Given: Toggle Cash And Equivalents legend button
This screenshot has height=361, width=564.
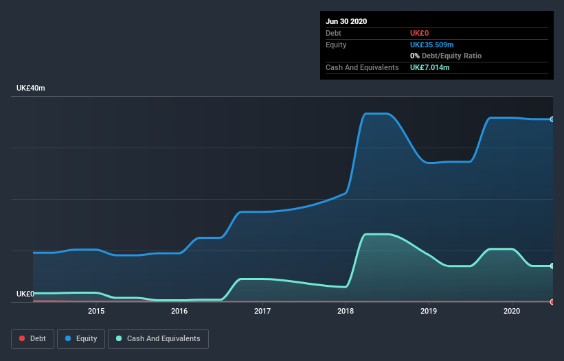Looking at the screenshot, I should [158, 339].
